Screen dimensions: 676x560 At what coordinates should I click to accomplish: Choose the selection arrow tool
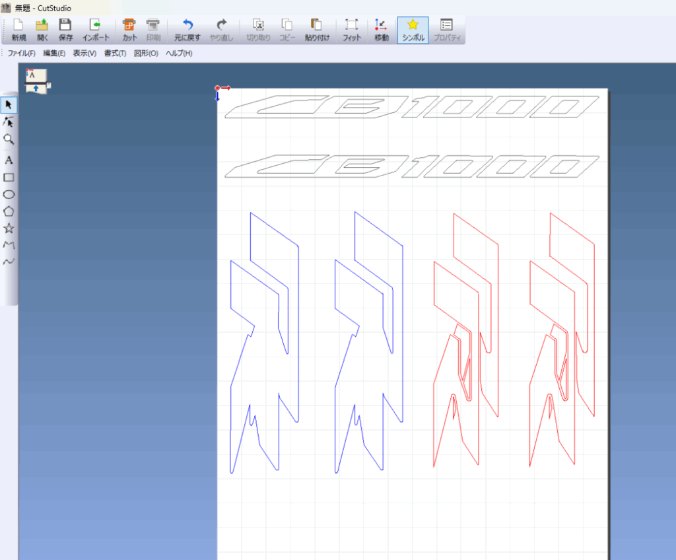point(9,105)
